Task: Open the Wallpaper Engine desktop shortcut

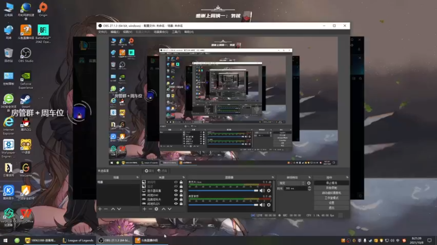Action: tap(8, 149)
